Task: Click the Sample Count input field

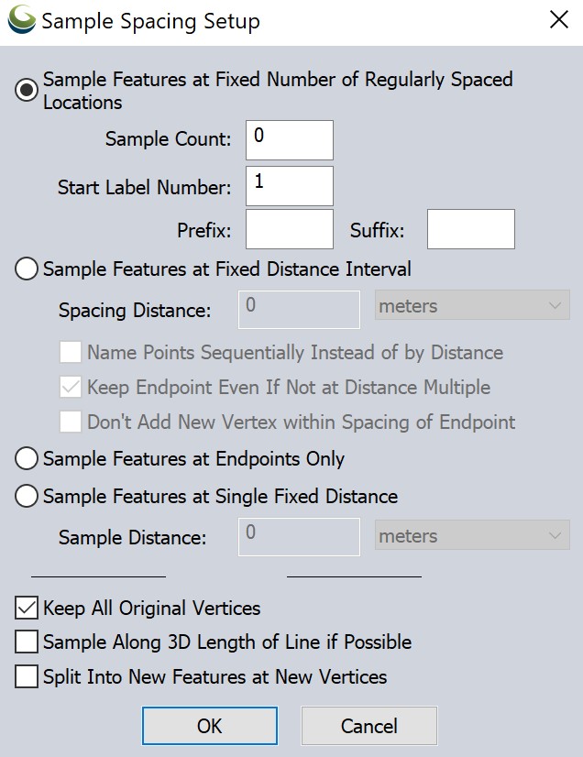Action: (290, 140)
